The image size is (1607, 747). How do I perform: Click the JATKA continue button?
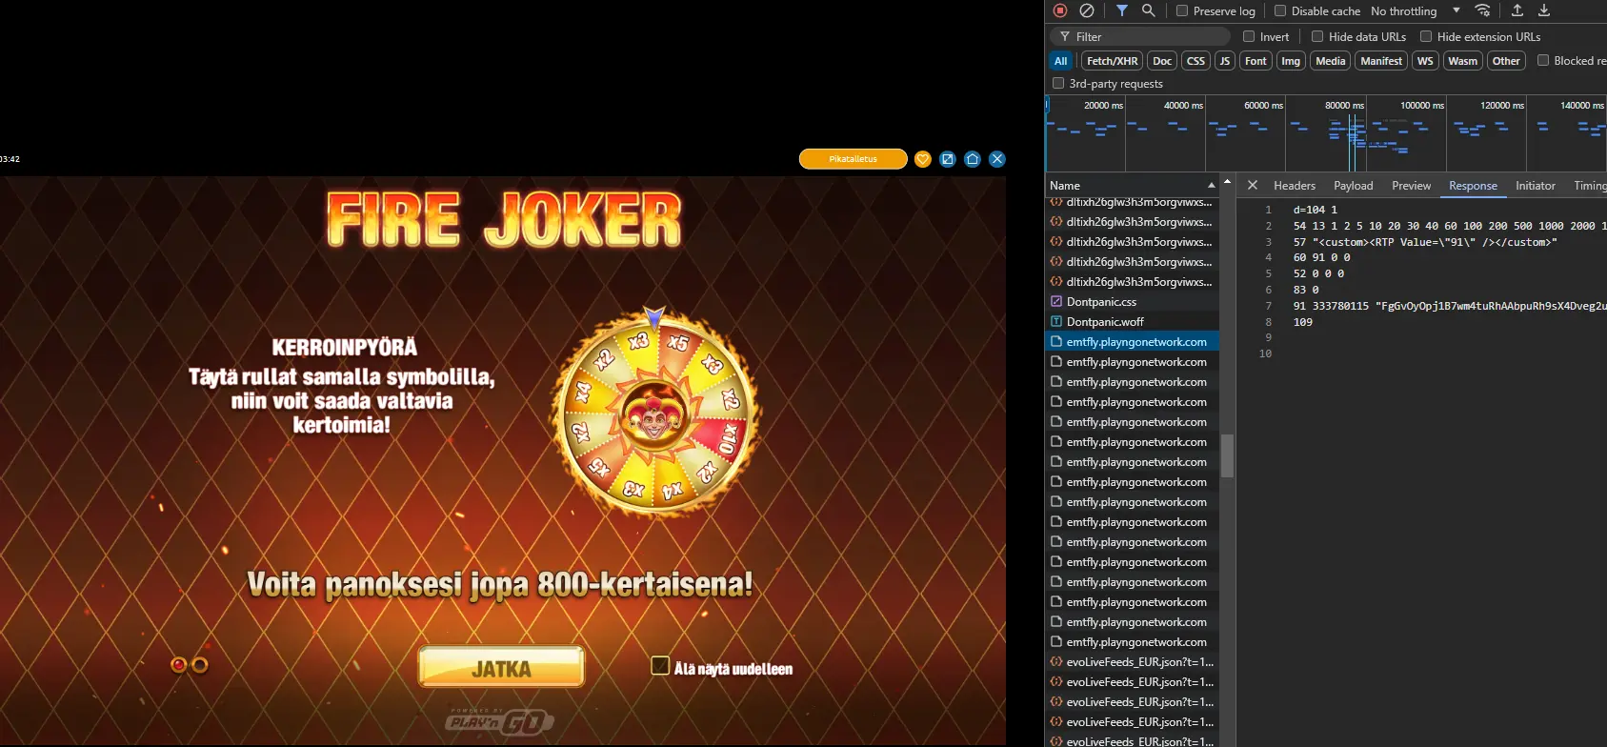501,667
